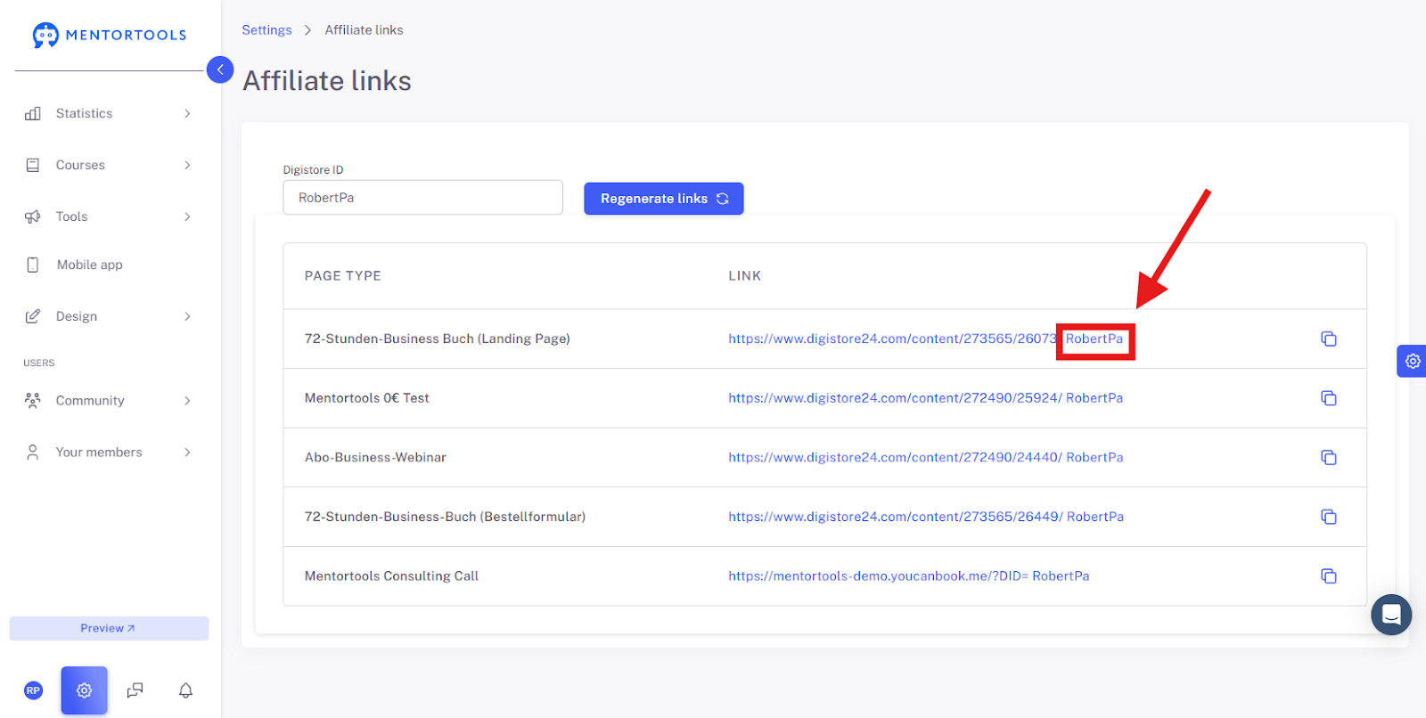
Task: Click the Mobile app phone icon
Action: click(x=33, y=265)
